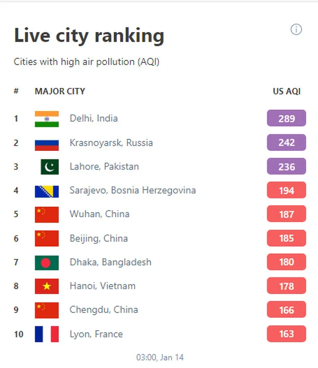Click the France flag icon
318x368 pixels.
click(x=47, y=334)
